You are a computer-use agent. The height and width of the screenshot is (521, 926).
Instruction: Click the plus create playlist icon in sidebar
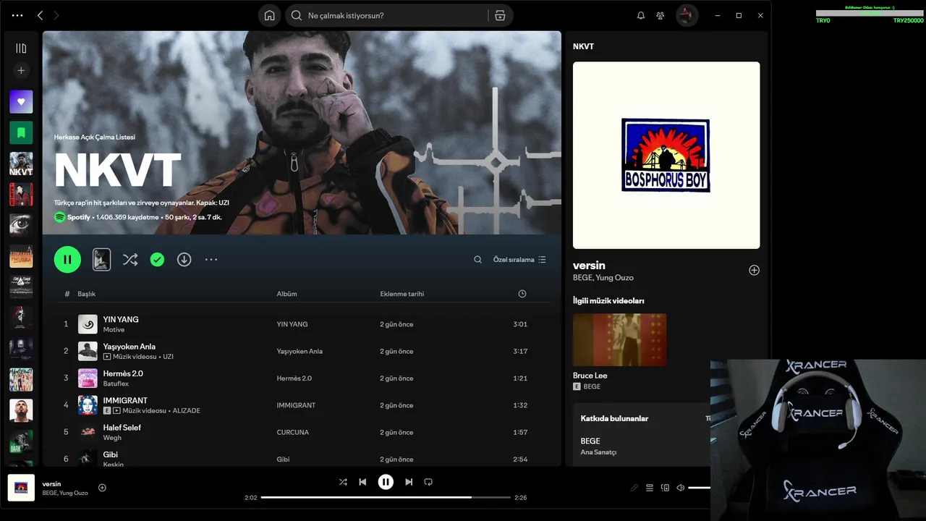pos(21,70)
